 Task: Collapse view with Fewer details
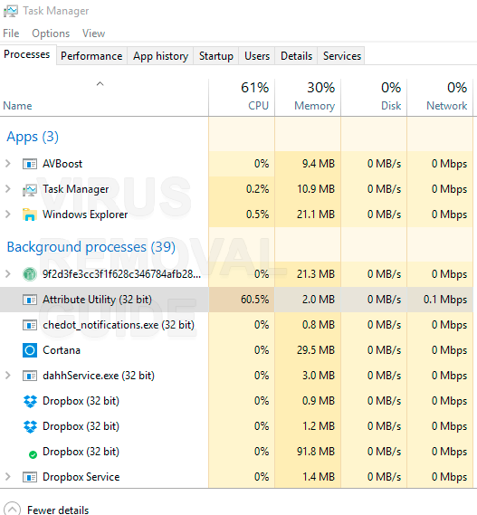58,510
